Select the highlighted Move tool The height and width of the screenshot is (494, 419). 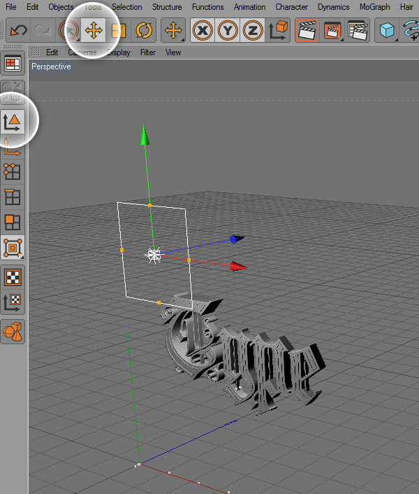click(94, 30)
